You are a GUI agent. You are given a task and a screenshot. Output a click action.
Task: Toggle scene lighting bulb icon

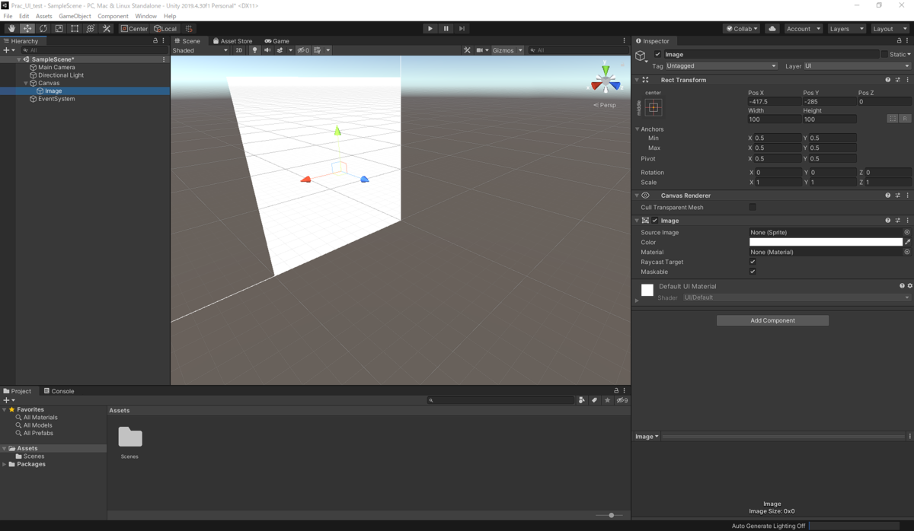255,50
